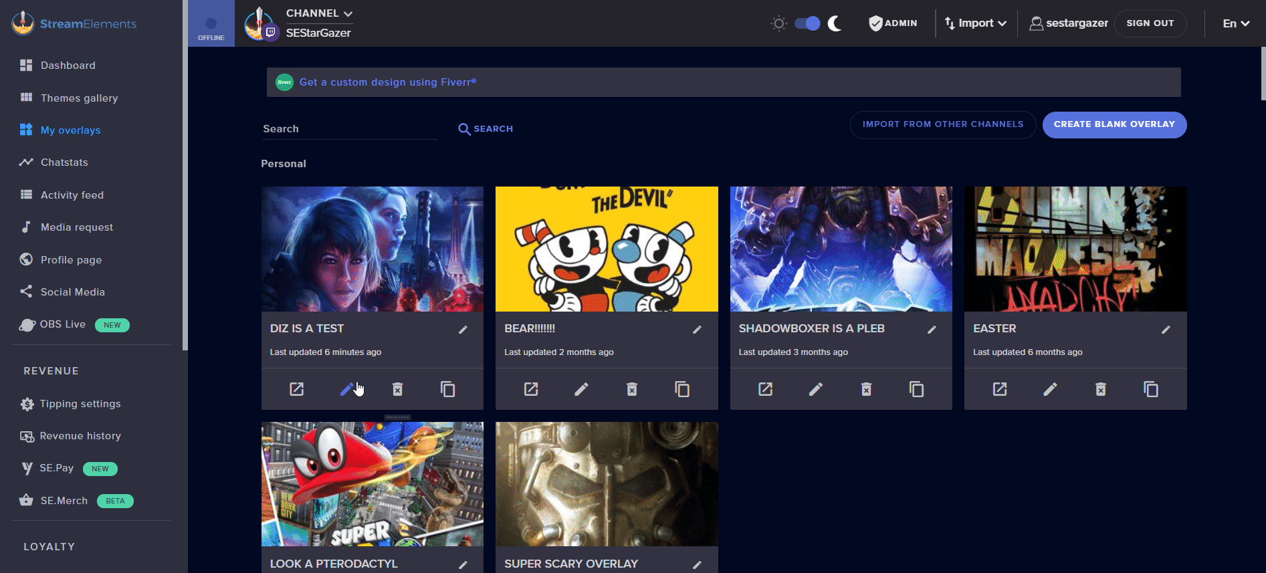
Task: Duplicate the DIZ IS A TEST overlay
Action: click(447, 389)
